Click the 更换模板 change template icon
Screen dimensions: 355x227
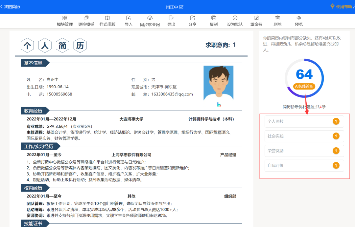tap(86, 18)
